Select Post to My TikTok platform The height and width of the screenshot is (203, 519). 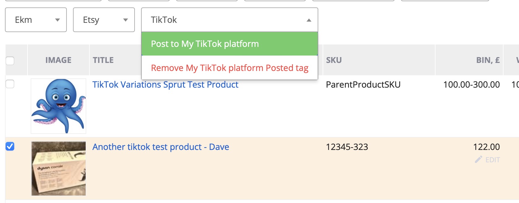[x=229, y=44]
